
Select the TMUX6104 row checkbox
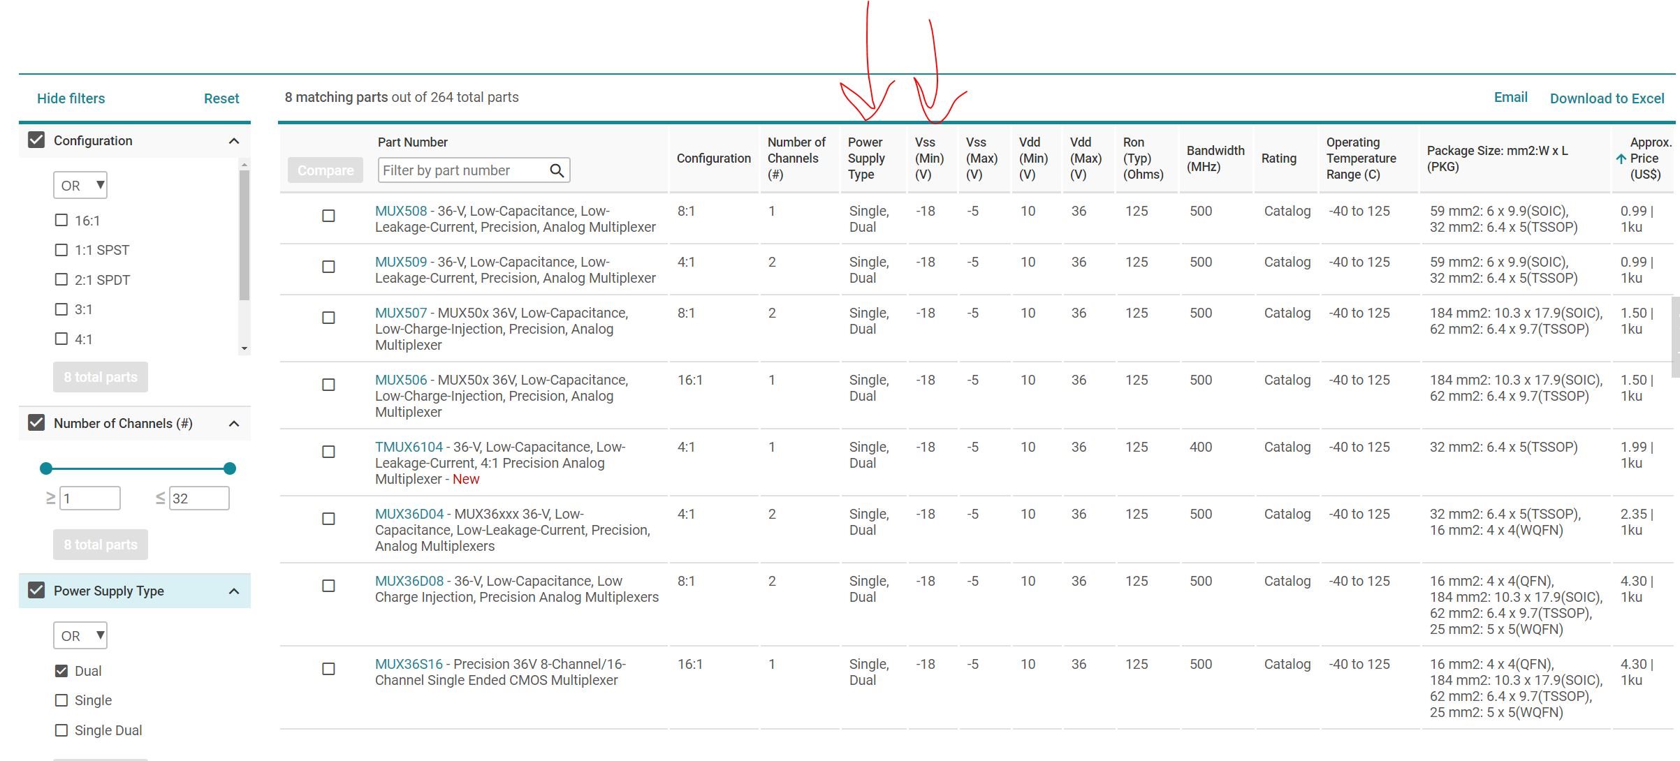(328, 452)
